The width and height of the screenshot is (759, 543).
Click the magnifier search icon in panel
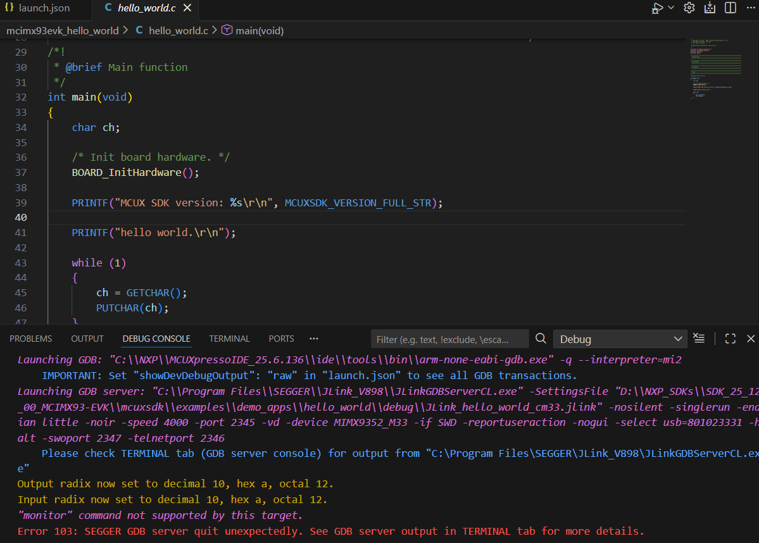point(541,339)
